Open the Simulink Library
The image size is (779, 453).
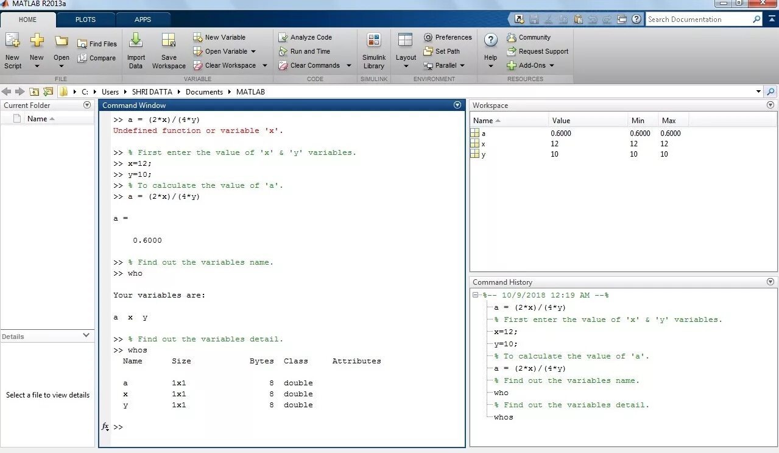[373, 51]
